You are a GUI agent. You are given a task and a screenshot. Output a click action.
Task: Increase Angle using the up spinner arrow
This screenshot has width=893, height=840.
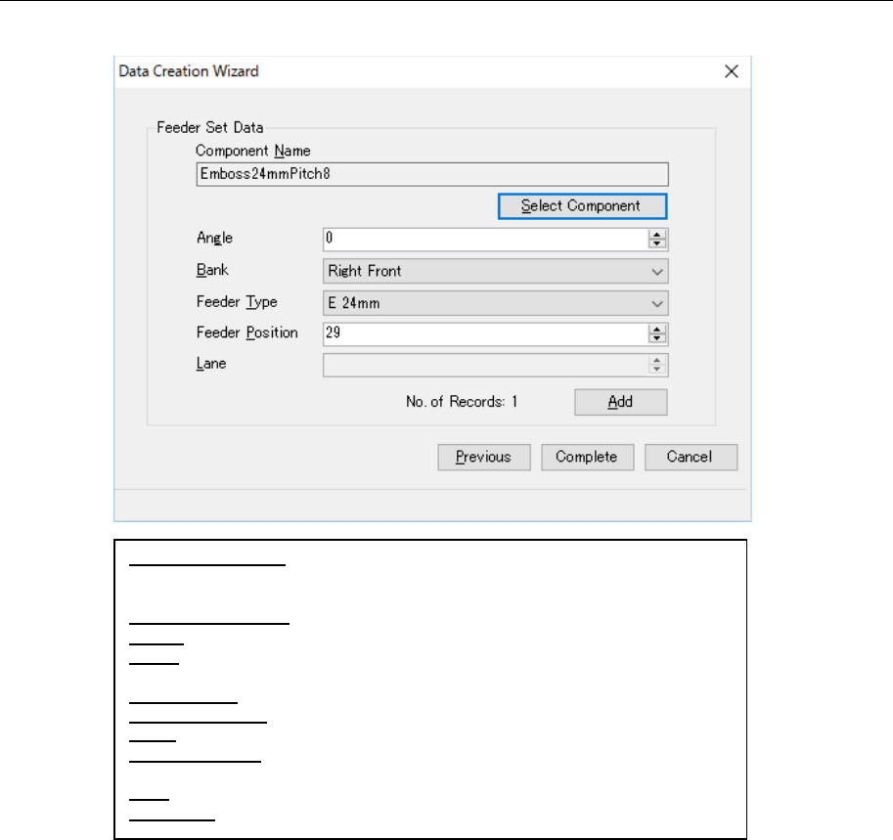(x=658, y=235)
